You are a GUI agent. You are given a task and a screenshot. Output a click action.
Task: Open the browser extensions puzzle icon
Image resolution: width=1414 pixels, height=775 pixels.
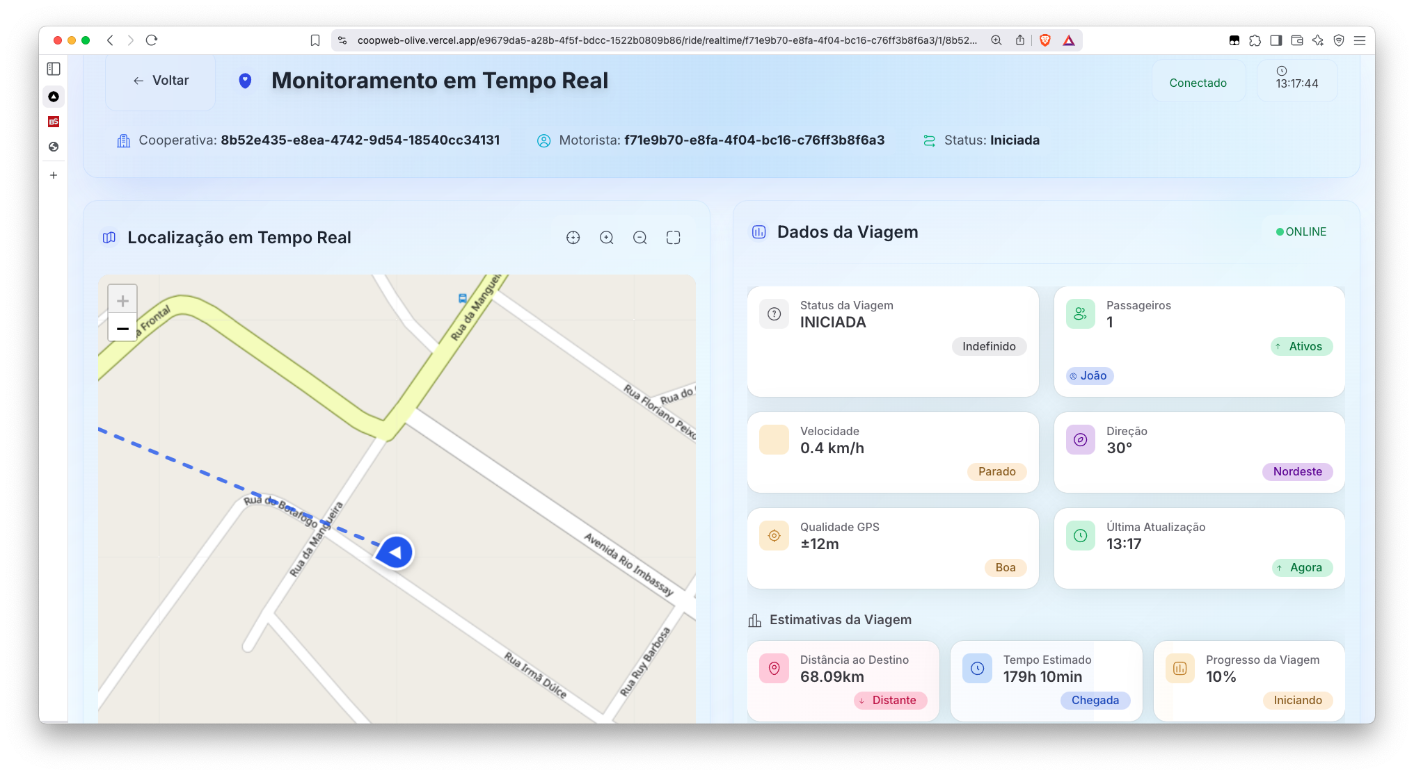[1255, 40]
